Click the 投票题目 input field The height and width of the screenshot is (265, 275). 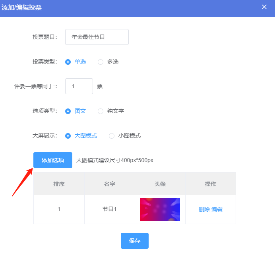[x=97, y=37]
